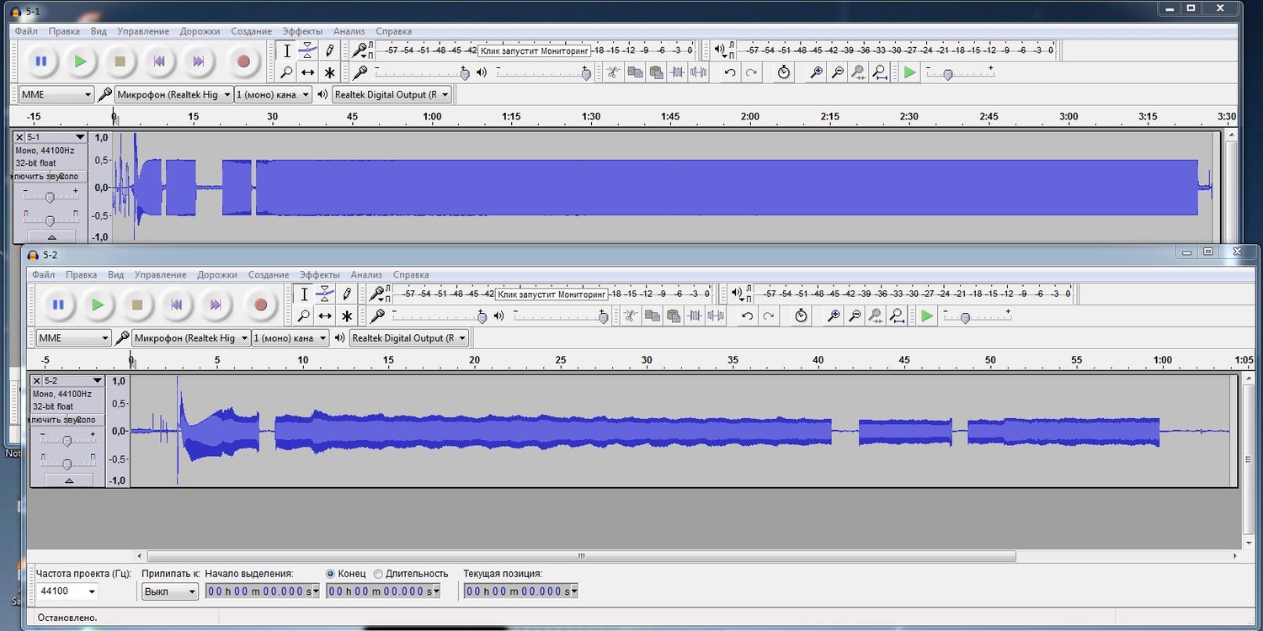Expand the project rate 44100 dropdown
Viewport: 1263px width, 631px height.
pos(67,591)
